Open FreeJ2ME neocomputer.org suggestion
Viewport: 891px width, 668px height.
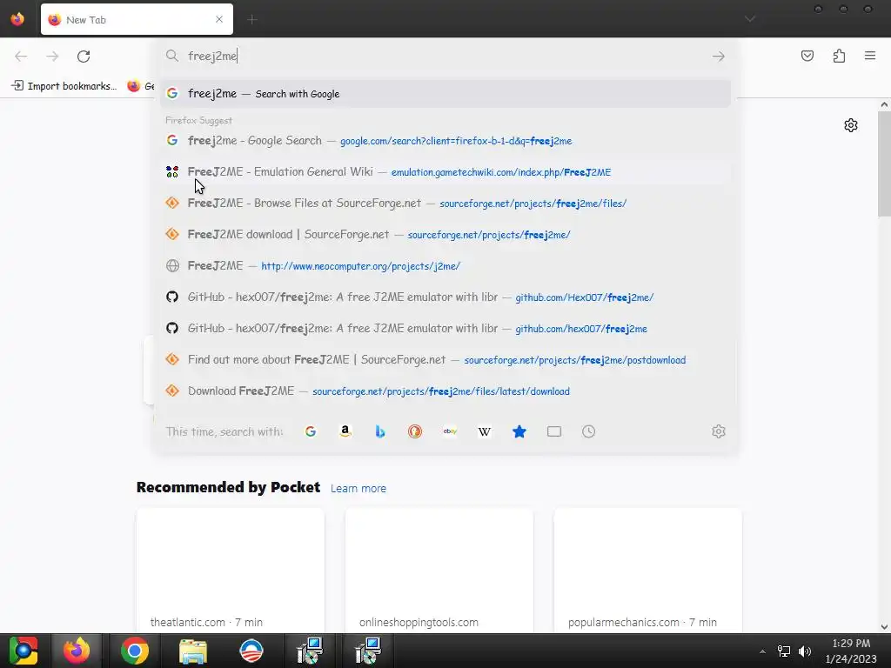(x=445, y=265)
